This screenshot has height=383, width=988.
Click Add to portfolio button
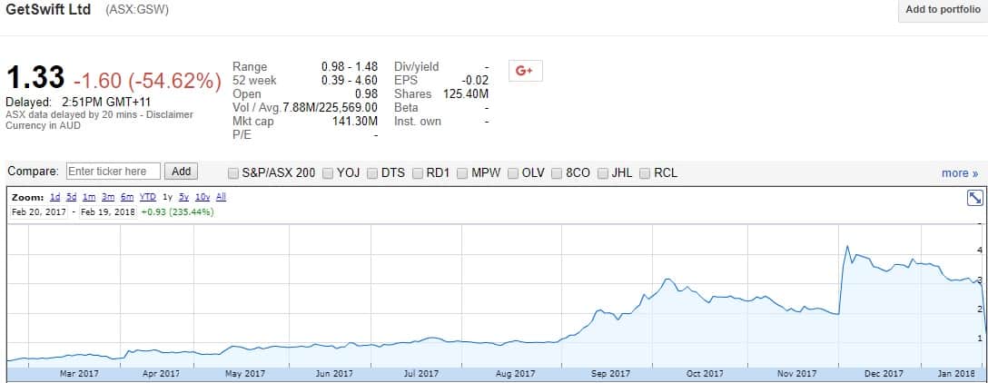(943, 10)
